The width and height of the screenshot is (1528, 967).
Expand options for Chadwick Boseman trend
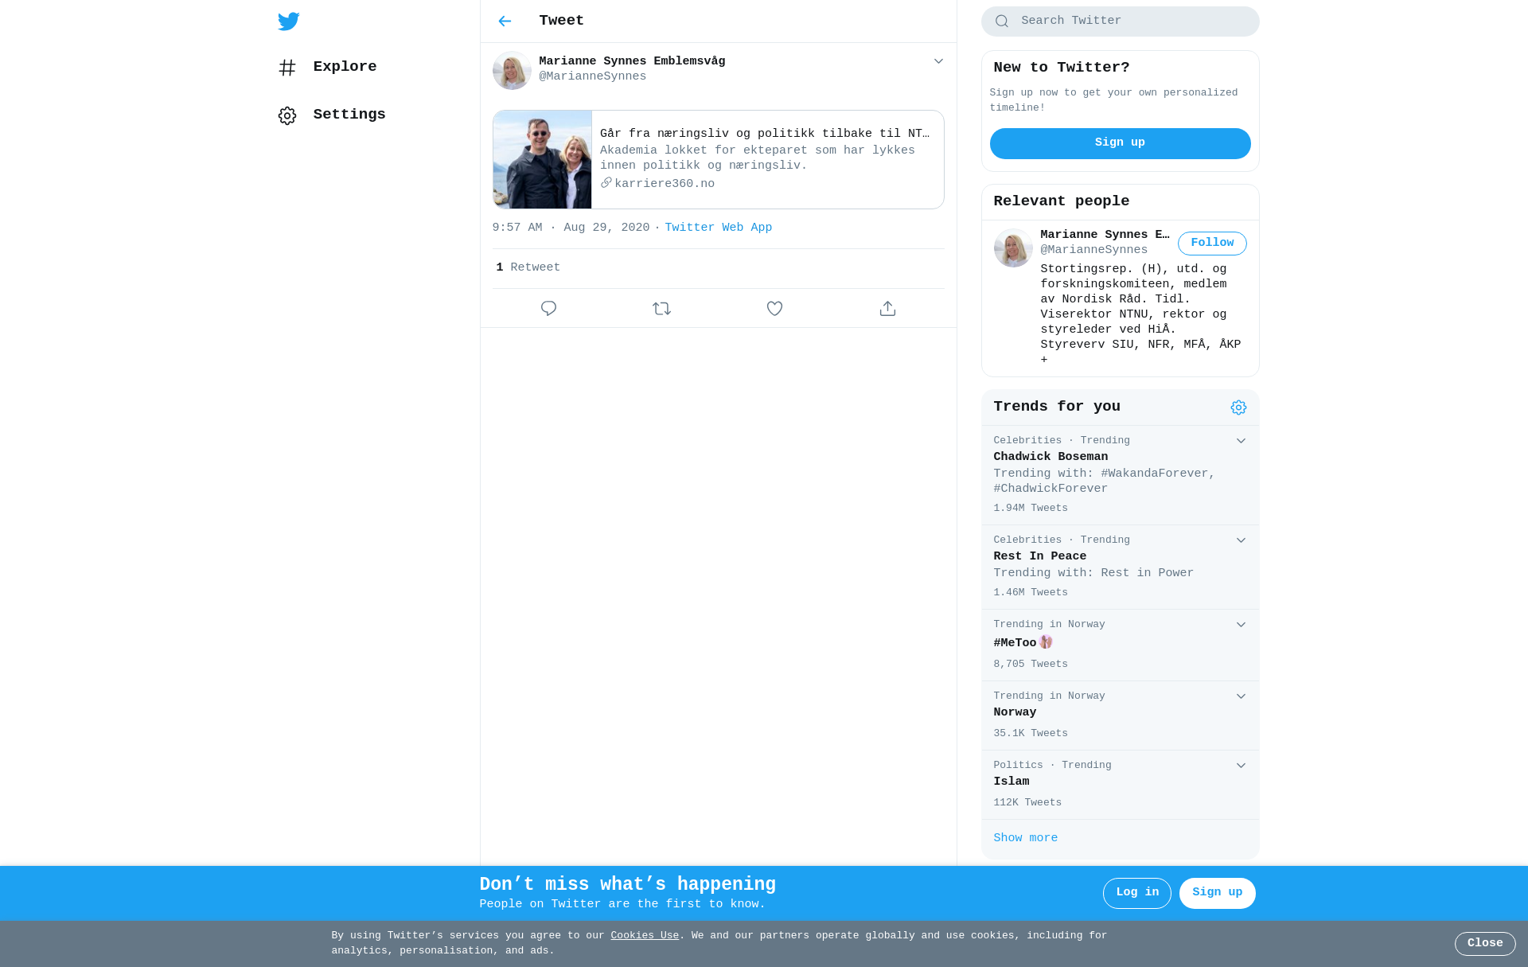click(x=1241, y=441)
